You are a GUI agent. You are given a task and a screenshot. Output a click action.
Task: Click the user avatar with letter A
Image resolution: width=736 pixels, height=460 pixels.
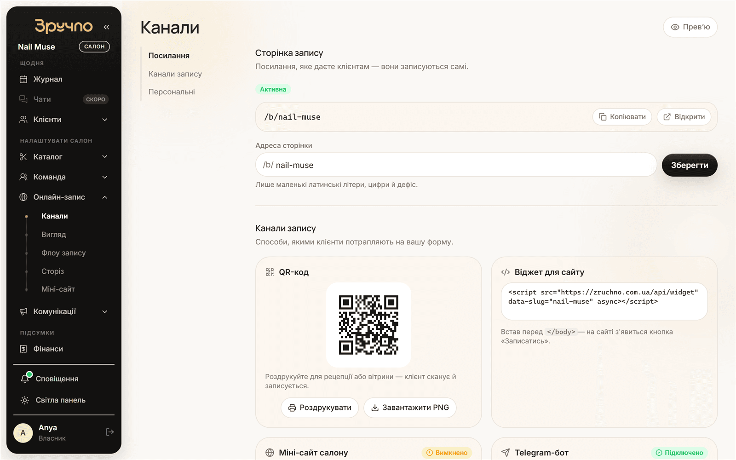(x=23, y=433)
